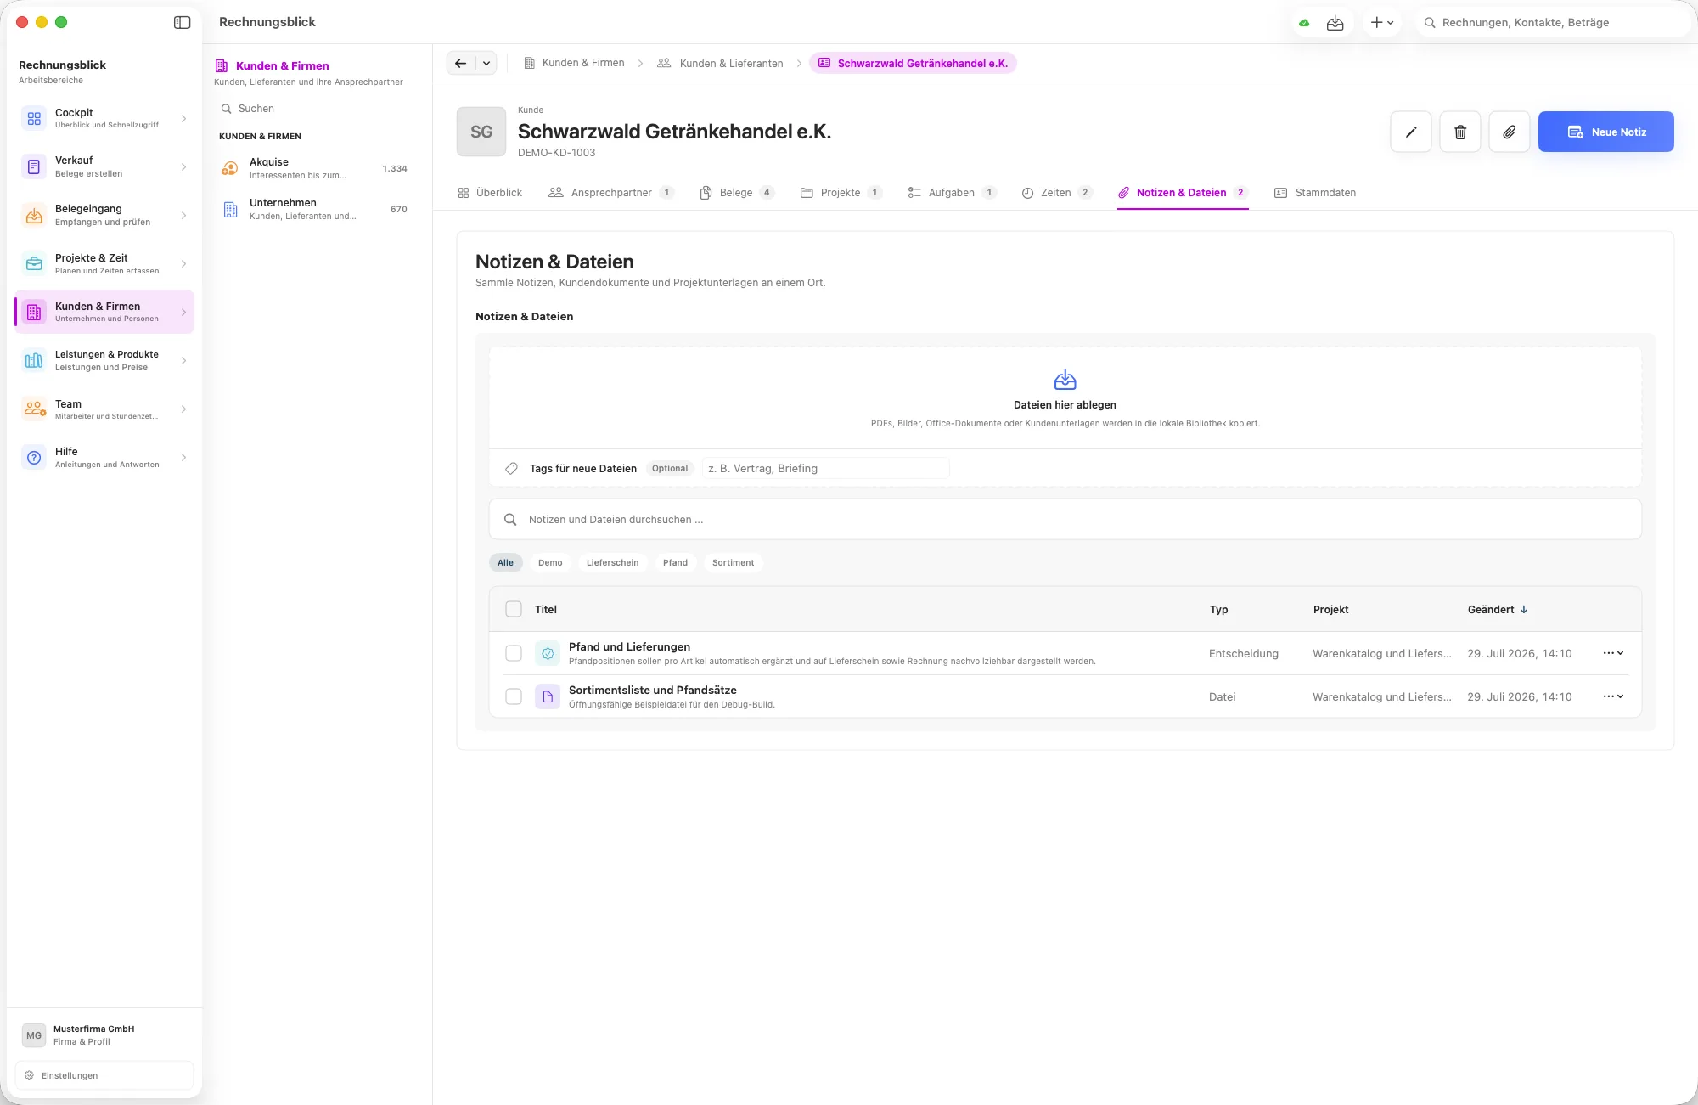Click the Neue Notiz button

(1605, 132)
